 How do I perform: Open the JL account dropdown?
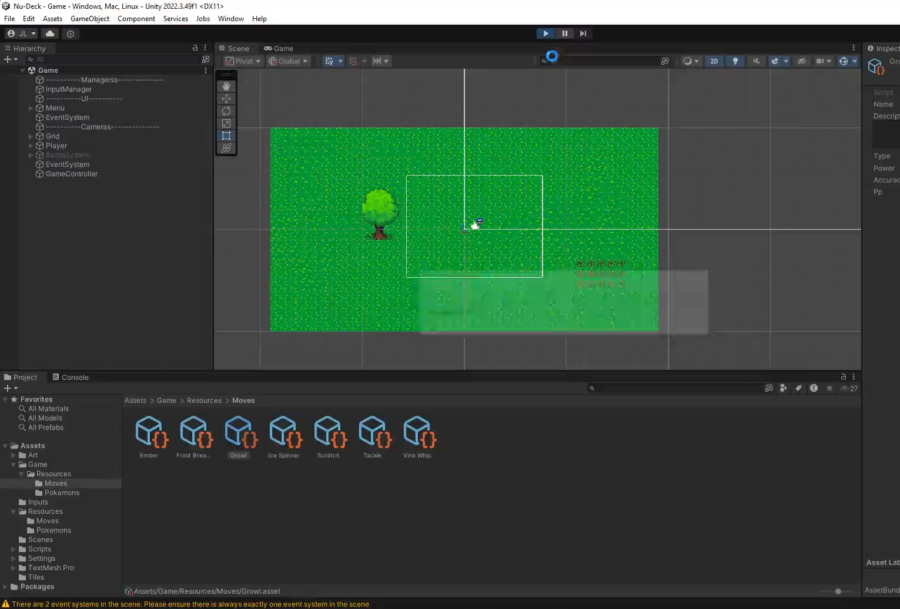point(21,34)
